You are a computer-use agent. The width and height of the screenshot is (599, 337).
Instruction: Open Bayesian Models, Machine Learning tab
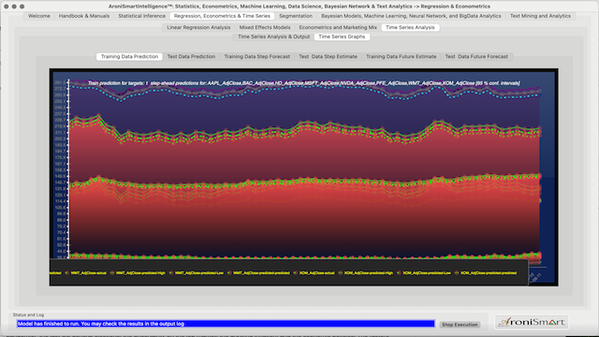[x=411, y=16]
